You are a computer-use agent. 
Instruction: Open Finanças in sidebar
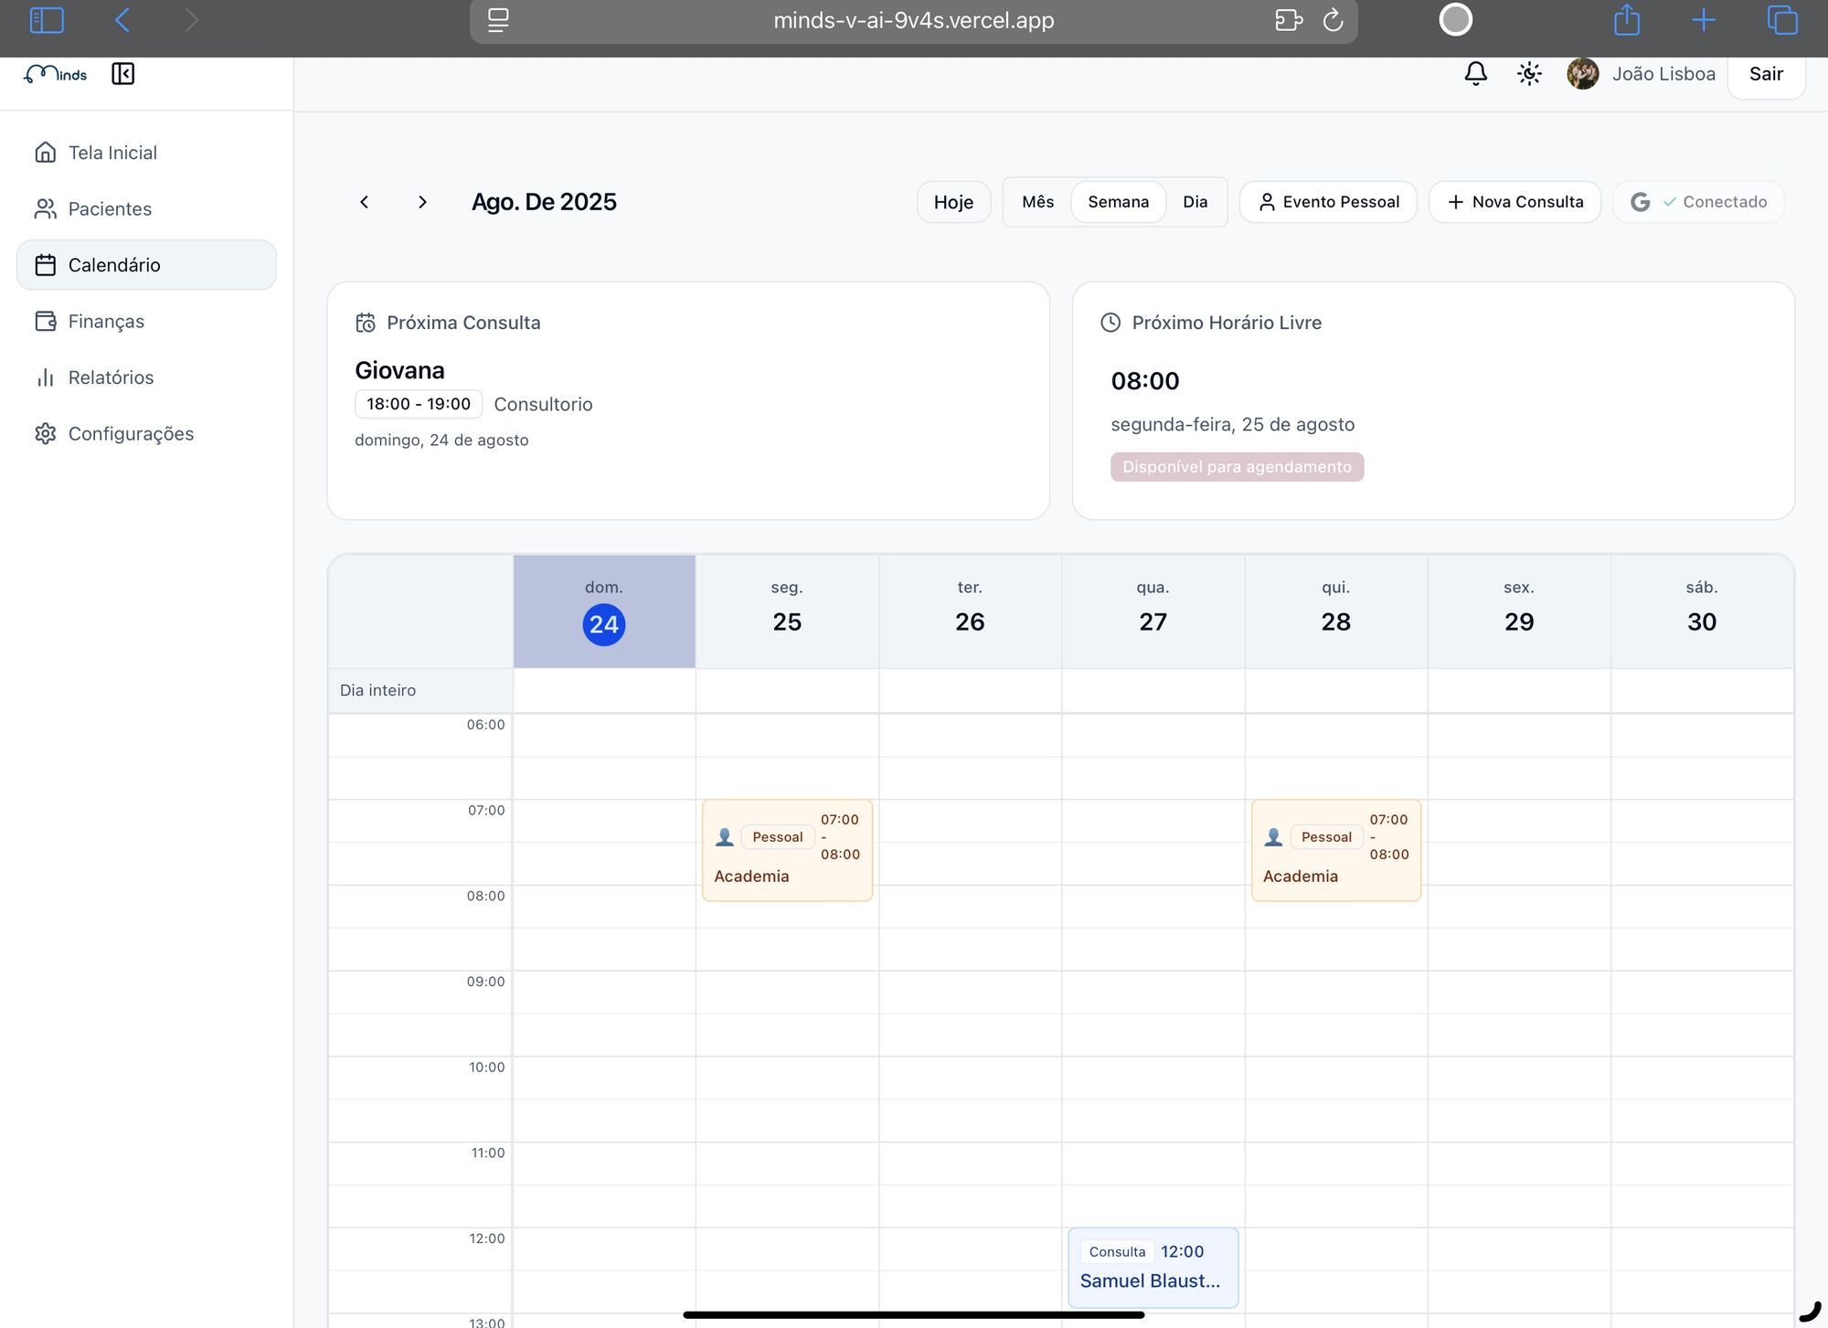point(106,321)
